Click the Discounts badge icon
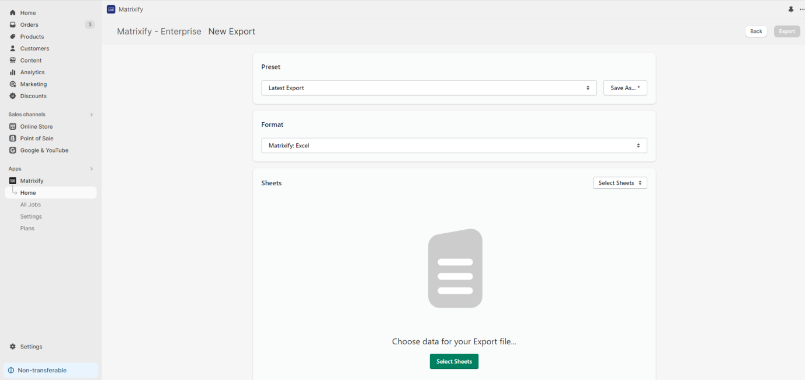The height and width of the screenshot is (380, 805). coord(13,96)
